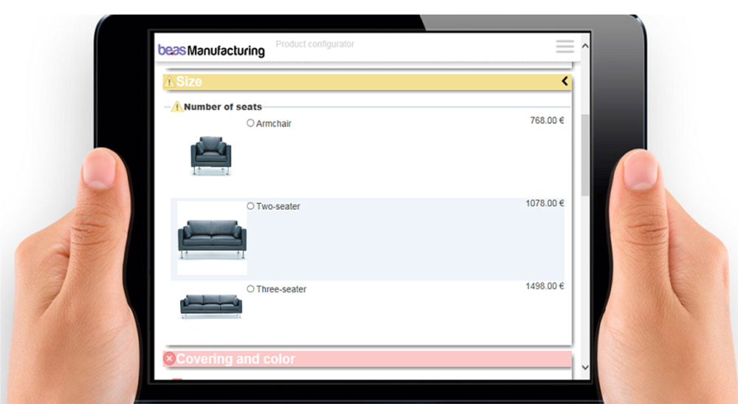Click warning icon next to Number of seats
Viewport: 738px width, 404px height.
pos(177,107)
